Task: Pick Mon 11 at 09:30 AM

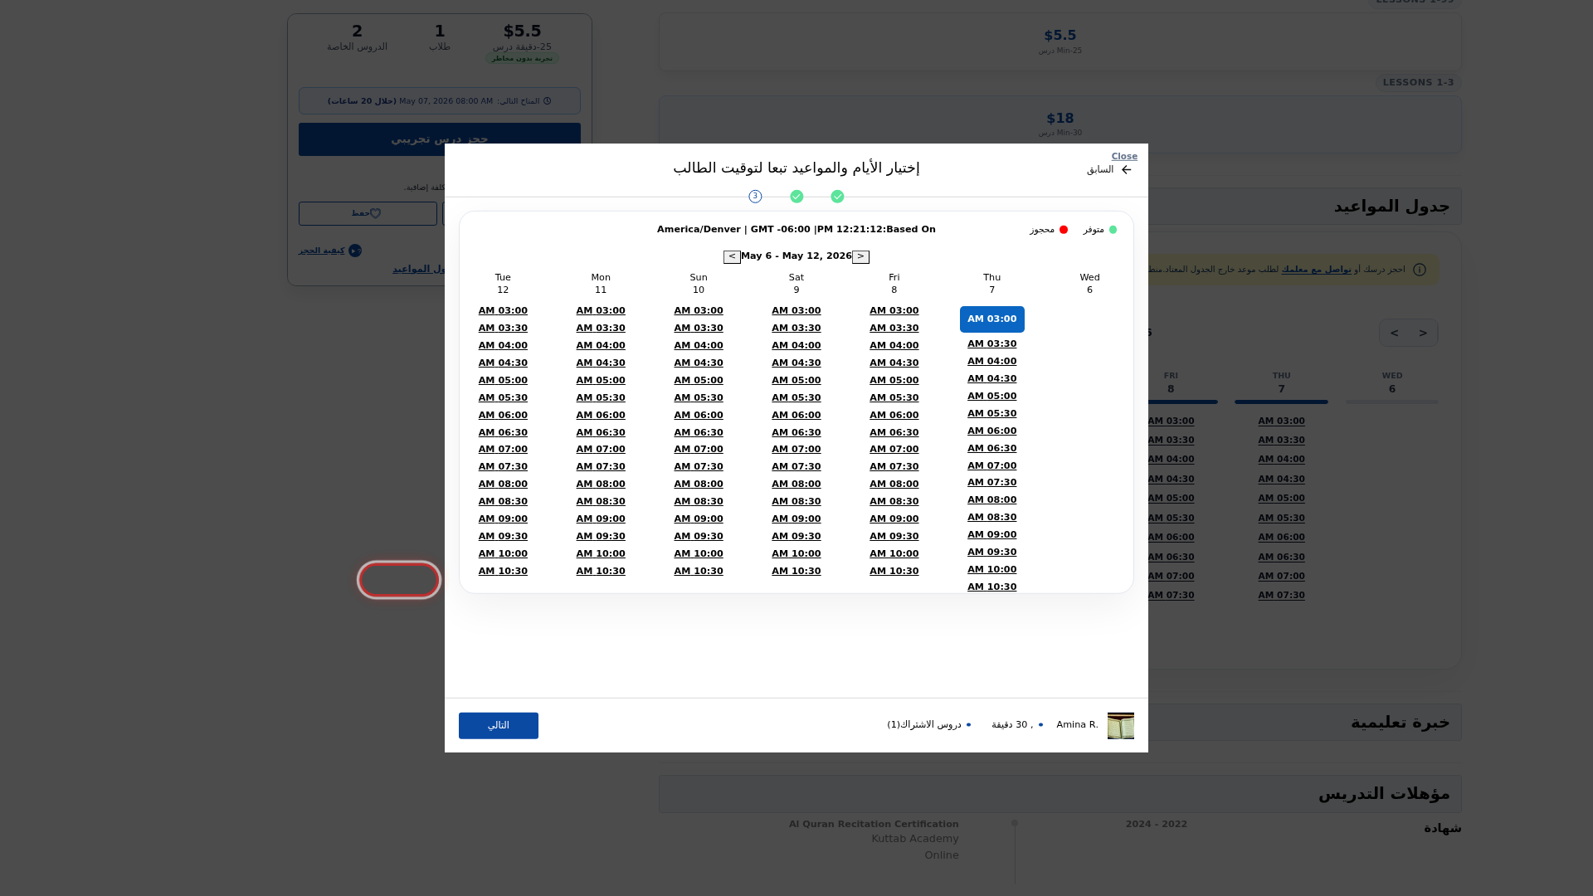Action: pos(601,537)
